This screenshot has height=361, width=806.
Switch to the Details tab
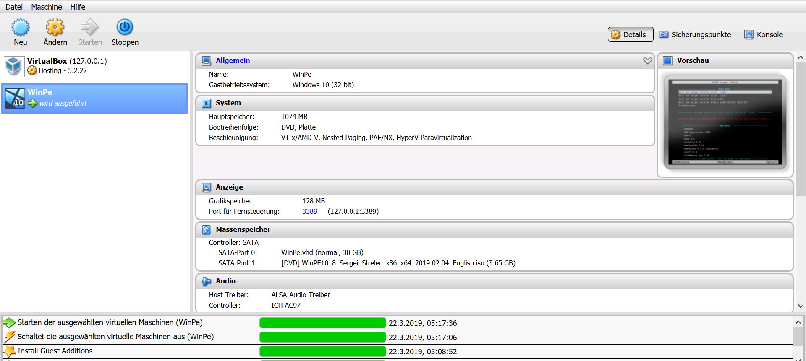[x=631, y=34]
